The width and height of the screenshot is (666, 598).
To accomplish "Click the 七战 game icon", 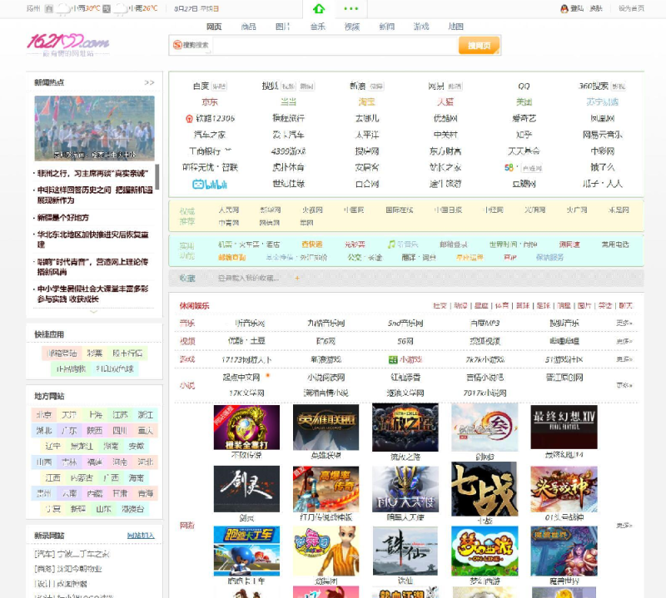I will point(484,488).
